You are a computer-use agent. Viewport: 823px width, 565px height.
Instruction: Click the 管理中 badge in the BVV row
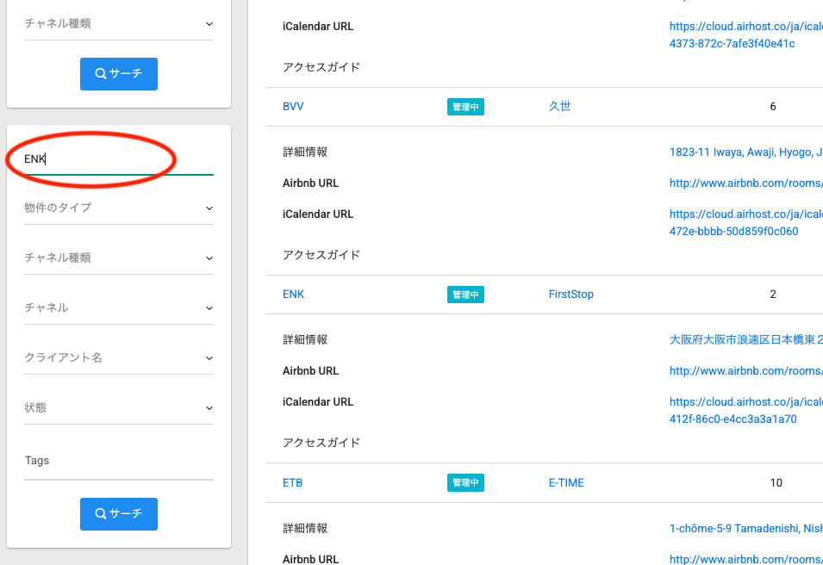click(x=465, y=107)
